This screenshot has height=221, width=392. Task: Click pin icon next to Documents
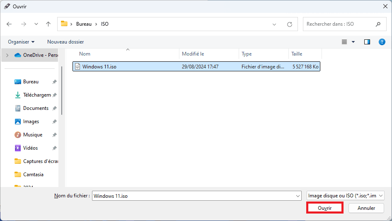55,108
